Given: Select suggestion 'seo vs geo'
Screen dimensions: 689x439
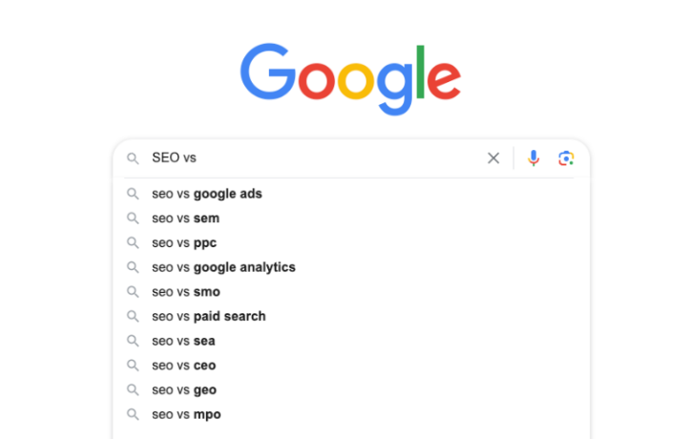Looking at the screenshot, I should 184,389.
